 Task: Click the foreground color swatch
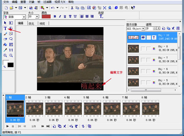[5, 62]
